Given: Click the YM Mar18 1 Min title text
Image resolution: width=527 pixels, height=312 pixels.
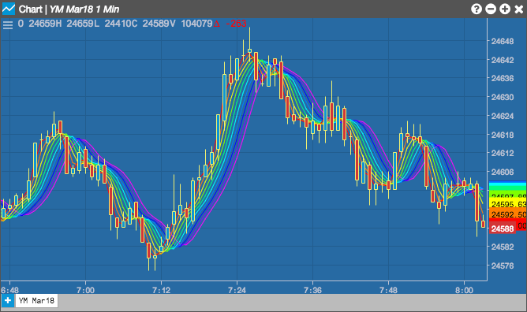Looking at the screenshot, I should pyautogui.click(x=84, y=9).
